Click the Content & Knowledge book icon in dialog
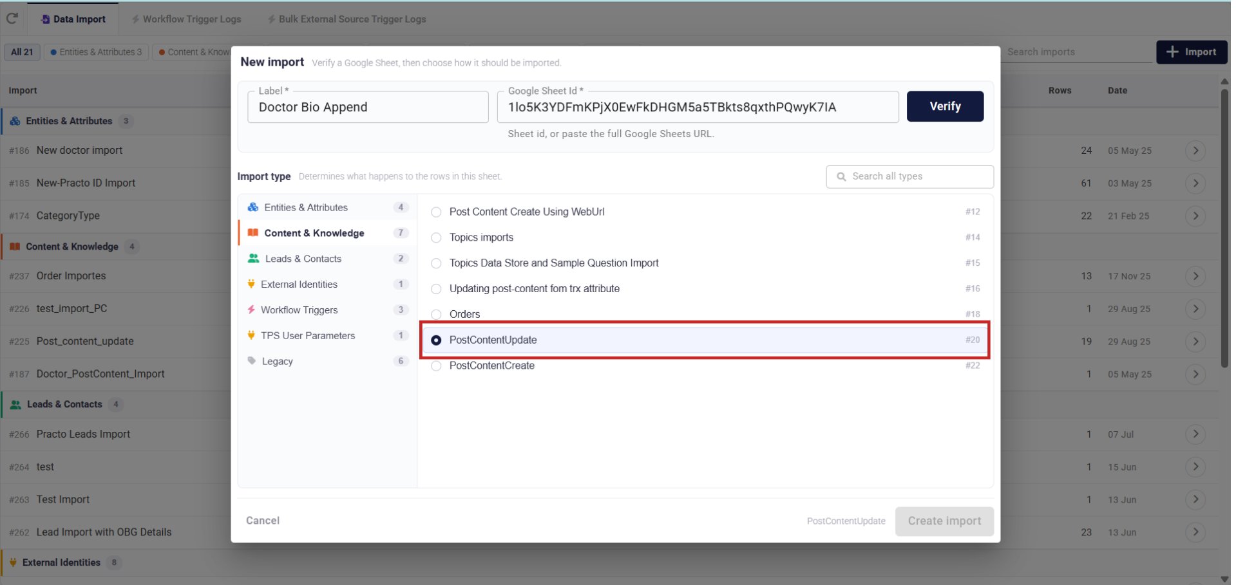The image size is (1236, 585). (253, 233)
